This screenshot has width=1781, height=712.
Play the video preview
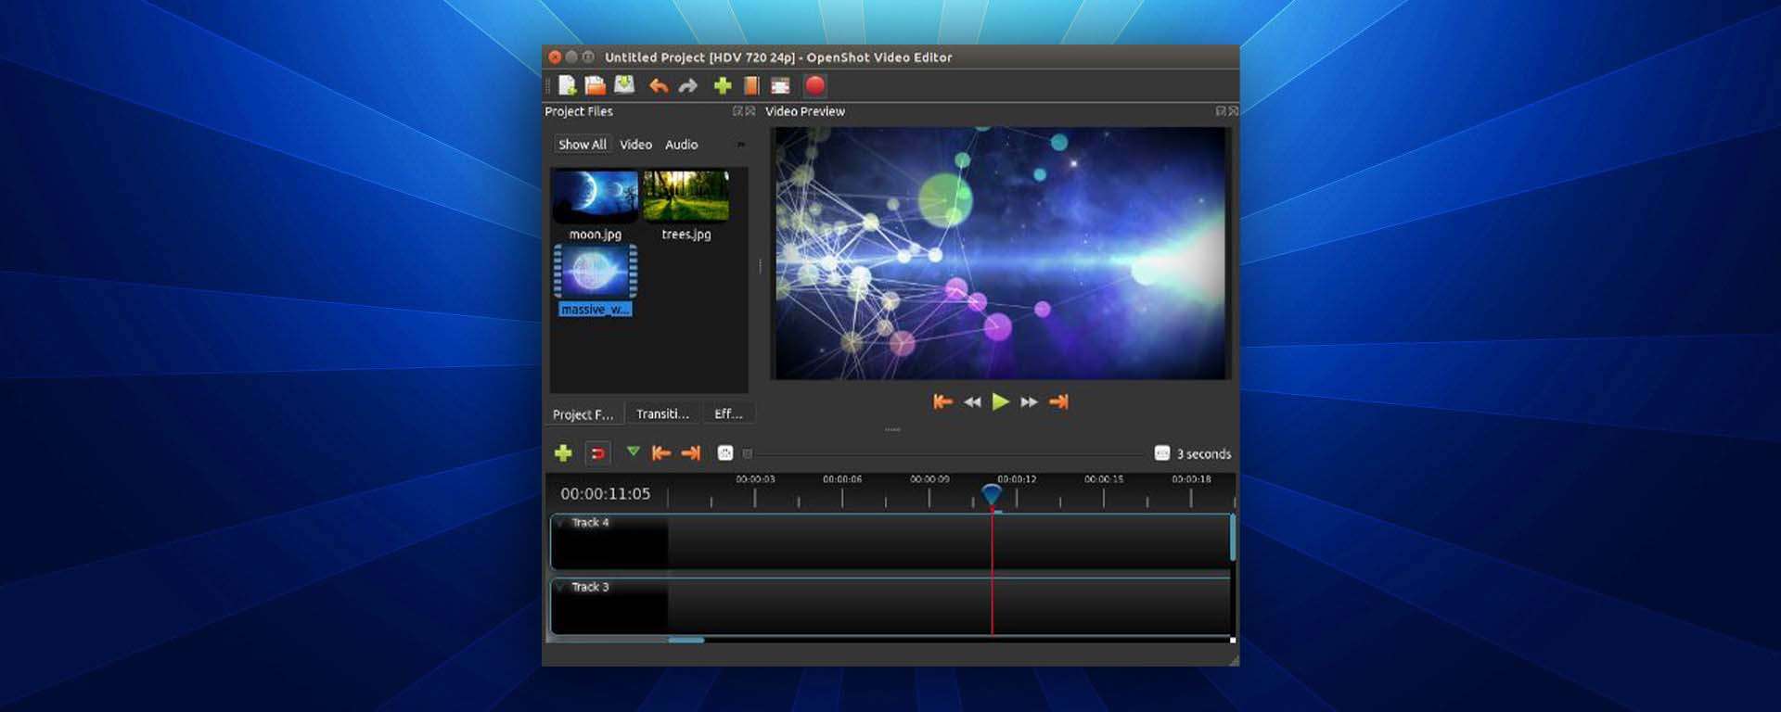1001,401
